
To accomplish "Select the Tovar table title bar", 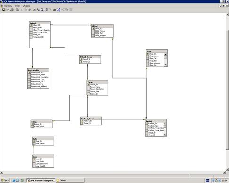I will click(98, 82).
